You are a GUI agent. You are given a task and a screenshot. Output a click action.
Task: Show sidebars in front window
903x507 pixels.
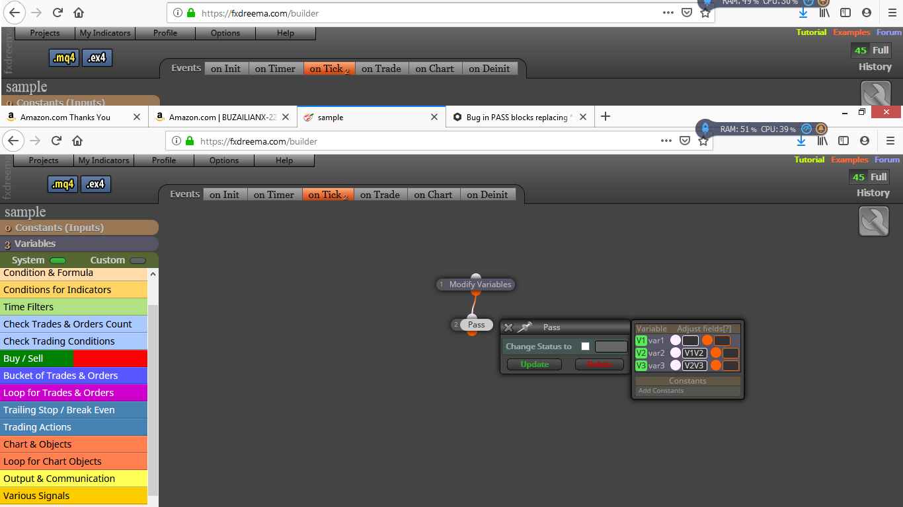(844, 141)
